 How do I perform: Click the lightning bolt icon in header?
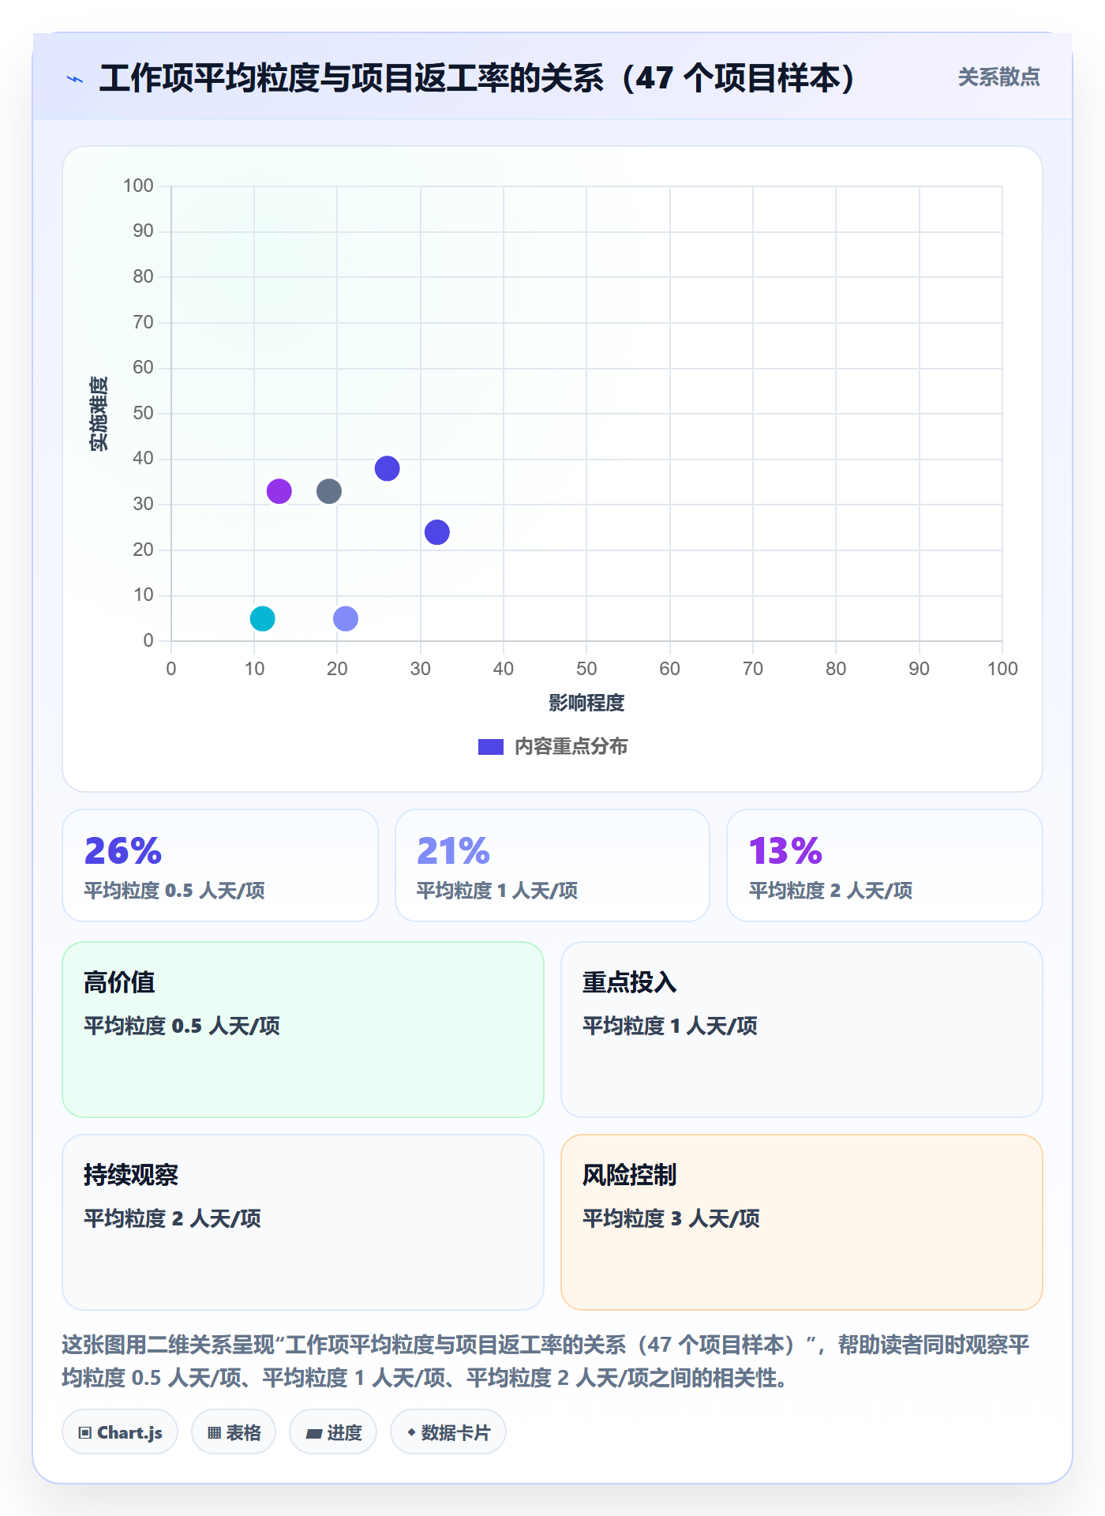click(x=75, y=79)
